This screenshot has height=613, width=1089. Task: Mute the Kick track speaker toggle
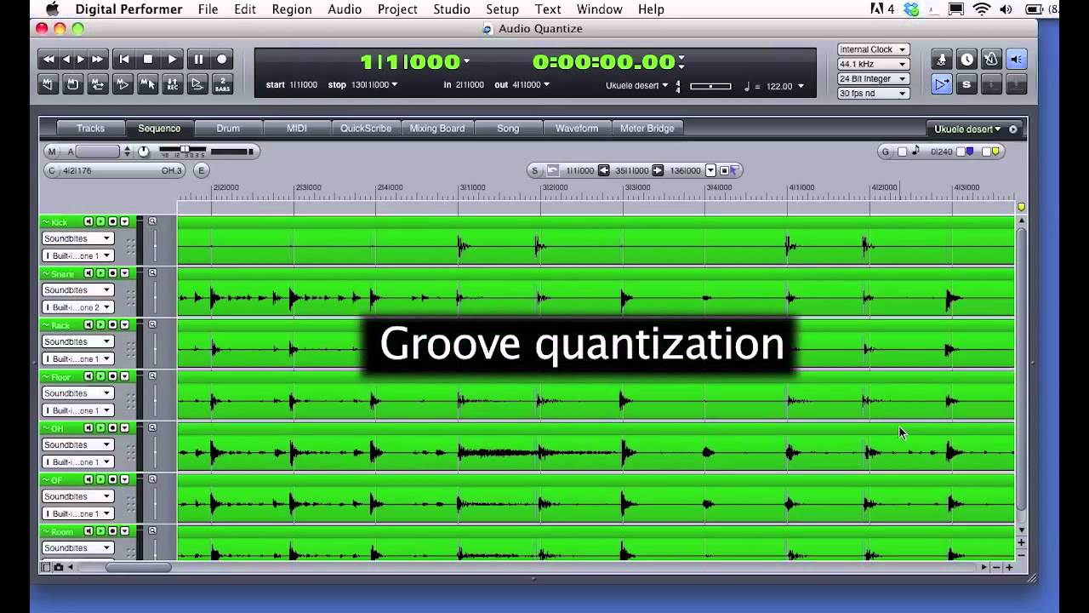tap(88, 221)
